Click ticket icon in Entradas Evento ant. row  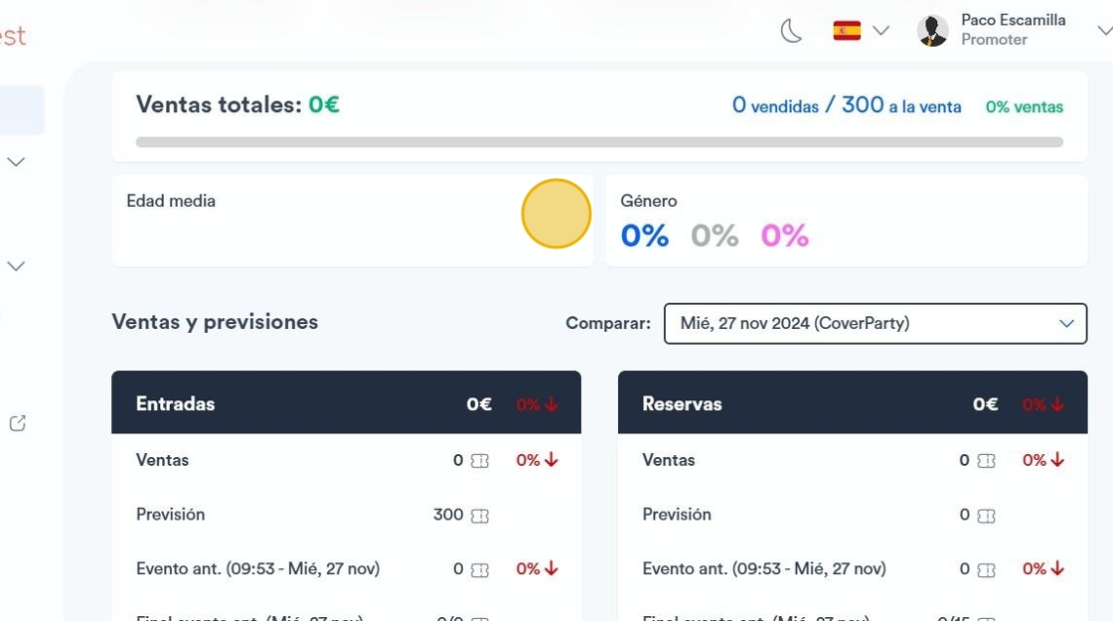click(480, 570)
